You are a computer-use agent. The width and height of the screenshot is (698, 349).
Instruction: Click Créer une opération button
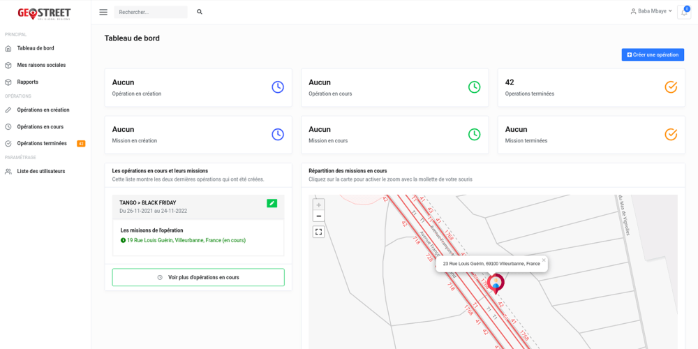coord(653,54)
